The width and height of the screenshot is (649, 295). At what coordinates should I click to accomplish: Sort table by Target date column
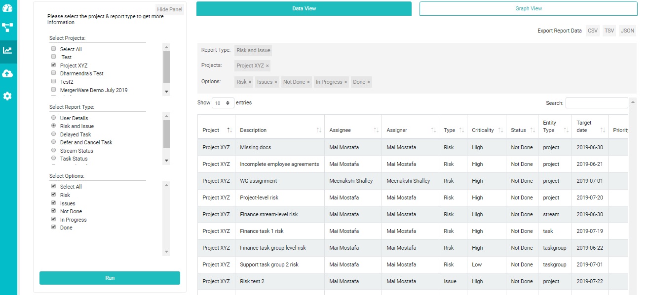(603, 131)
